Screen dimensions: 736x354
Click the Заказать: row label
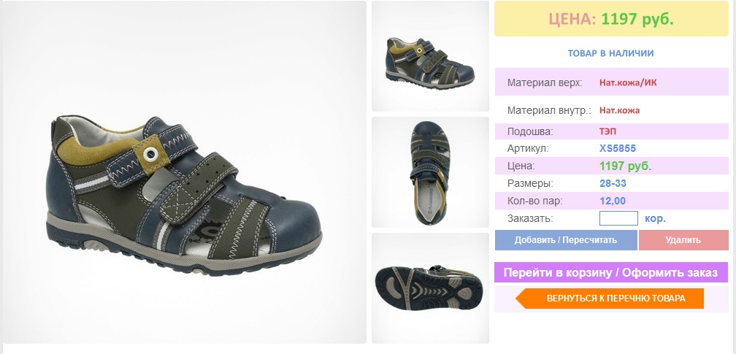[x=530, y=218]
